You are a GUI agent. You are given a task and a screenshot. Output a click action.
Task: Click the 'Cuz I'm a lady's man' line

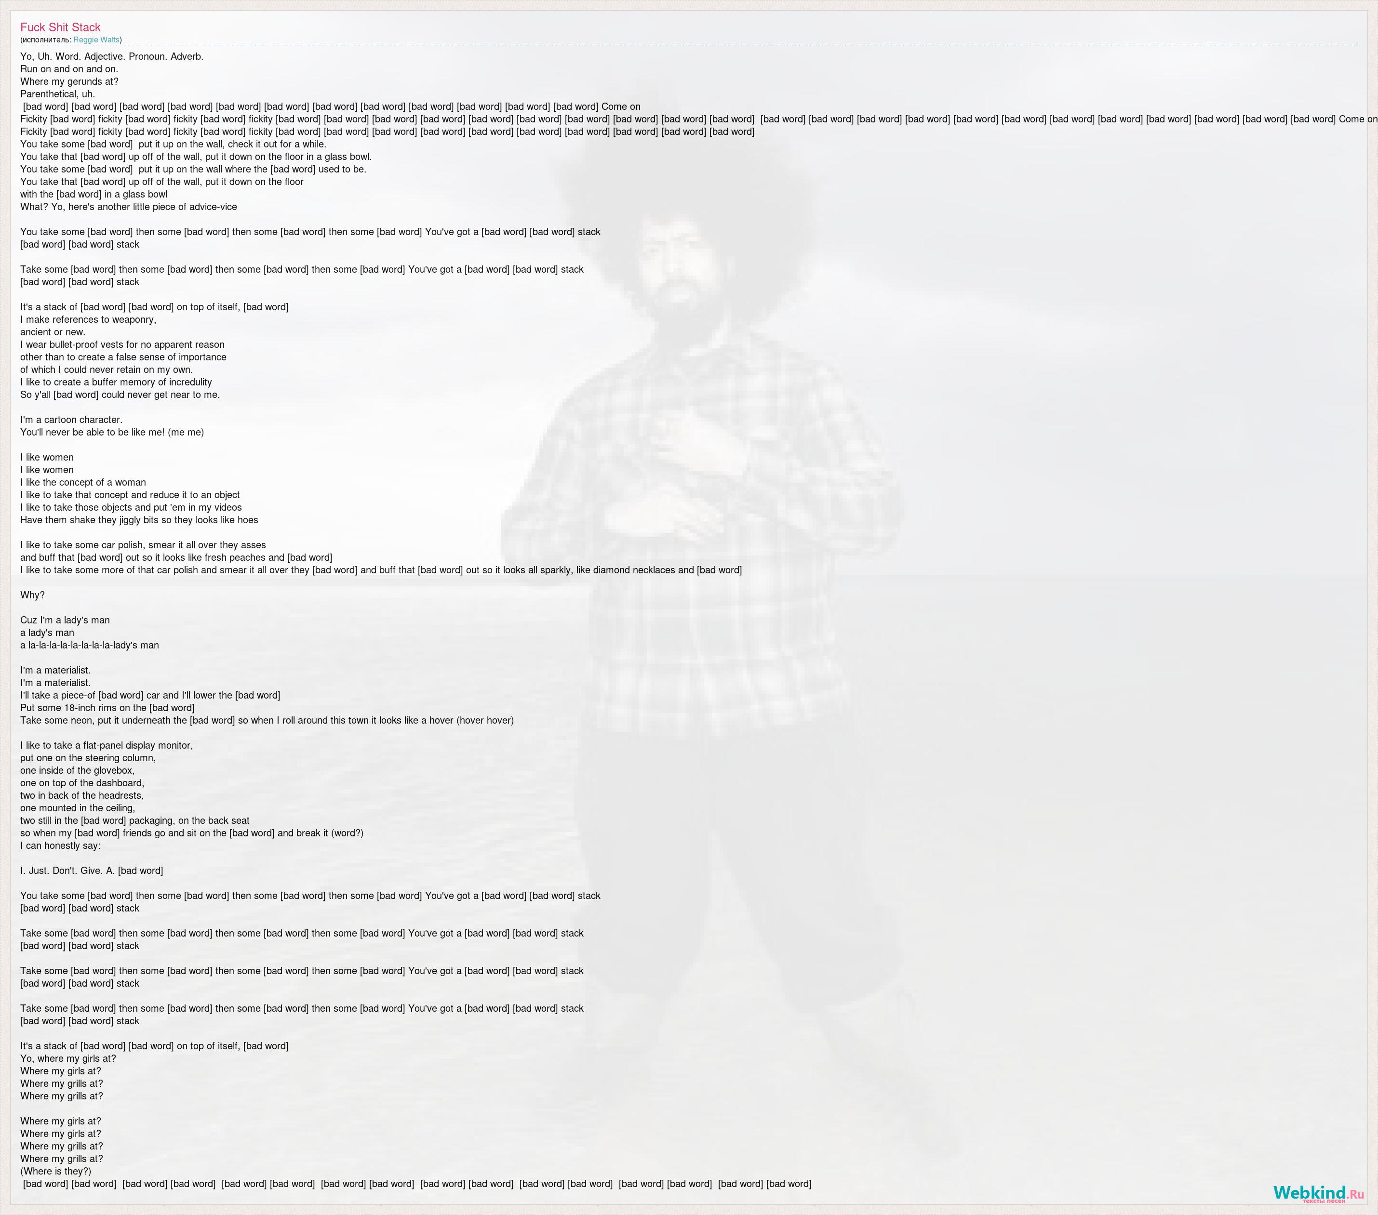click(65, 620)
